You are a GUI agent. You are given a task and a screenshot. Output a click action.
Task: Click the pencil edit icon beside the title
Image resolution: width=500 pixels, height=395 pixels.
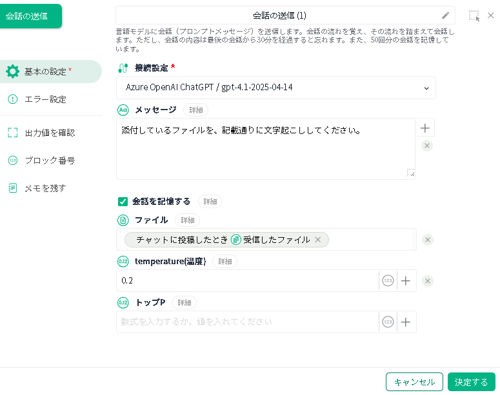coord(445,15)
